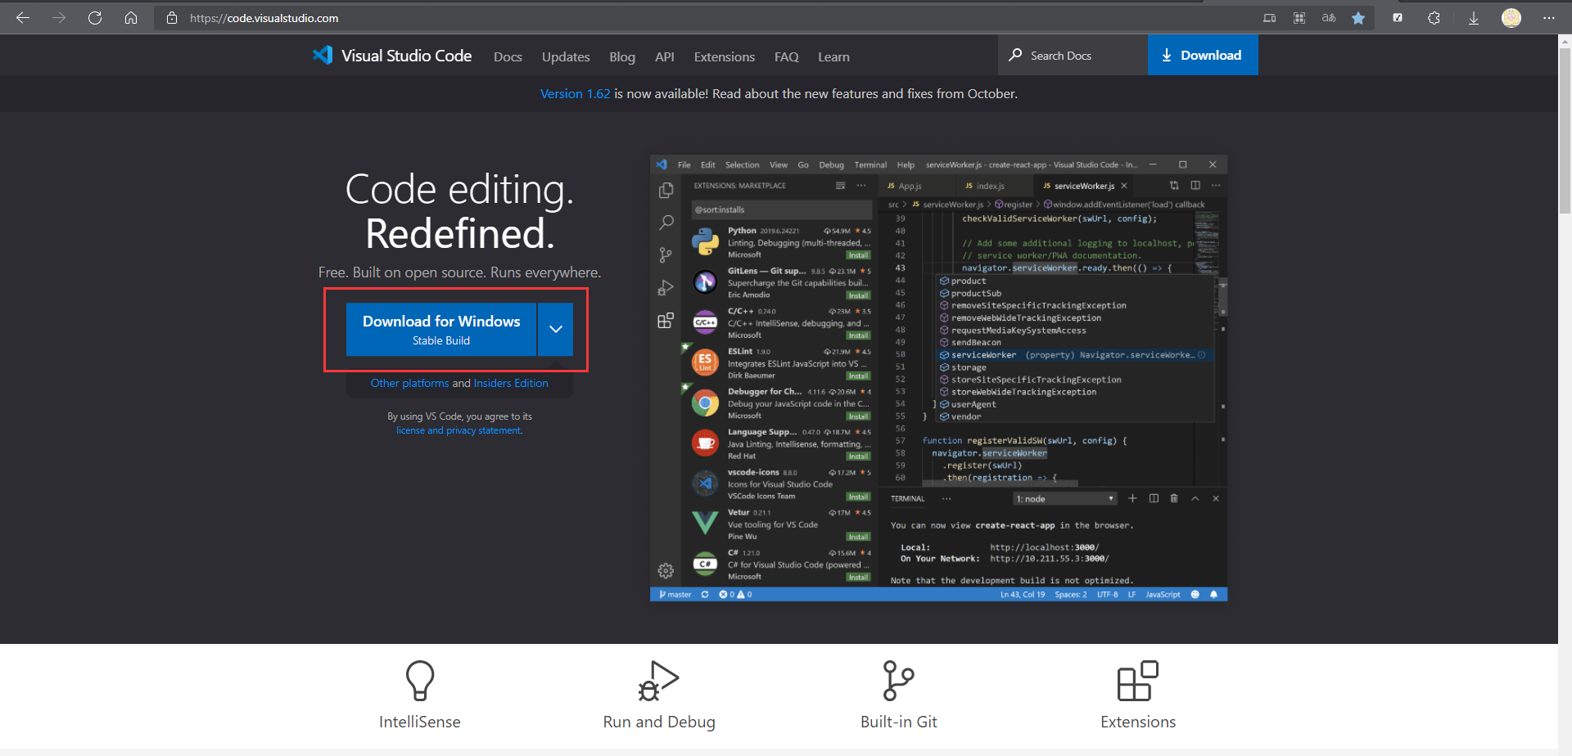Click the Run and Debug feature icon
Image resolution: width=1572 pixels, height=756 pixels.
pyautogui.click(x=658, y=681)
